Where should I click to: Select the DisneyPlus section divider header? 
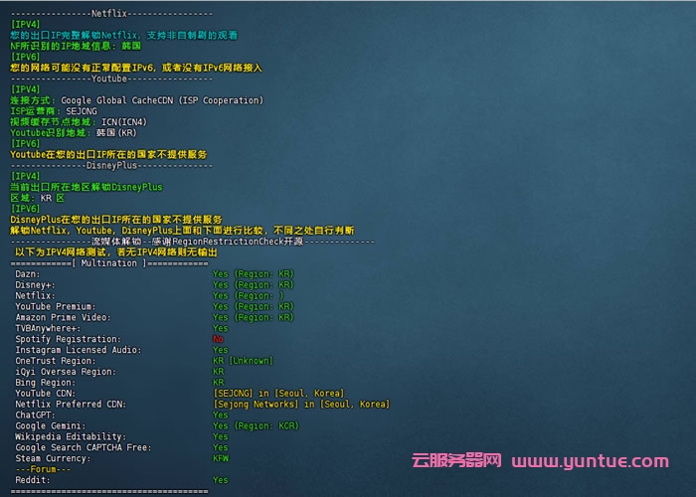point(111,165)
